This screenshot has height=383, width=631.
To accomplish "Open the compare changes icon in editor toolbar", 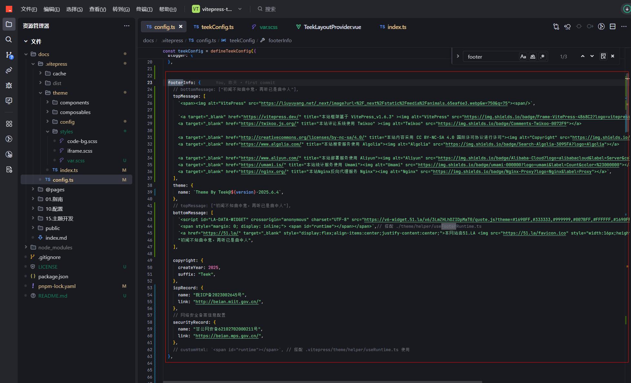I will click(x=556, y=27).
